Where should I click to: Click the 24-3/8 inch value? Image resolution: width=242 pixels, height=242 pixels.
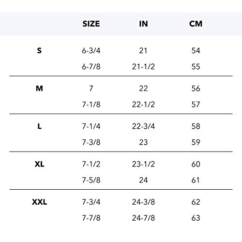point(143,202)
